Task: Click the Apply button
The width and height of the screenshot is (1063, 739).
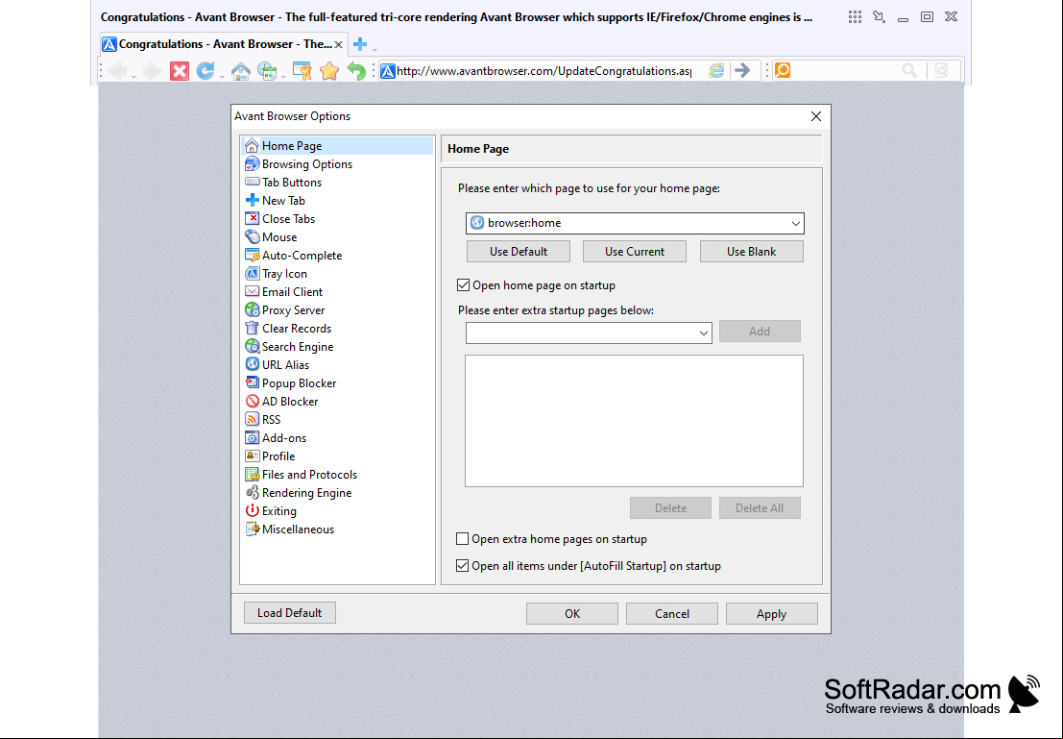Action: pyautogui.click(x=771, y=613)
